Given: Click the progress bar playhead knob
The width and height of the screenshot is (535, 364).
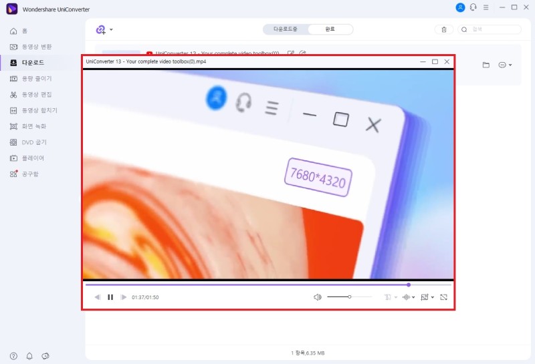Looking at the screenshot, I should [409, 285].
